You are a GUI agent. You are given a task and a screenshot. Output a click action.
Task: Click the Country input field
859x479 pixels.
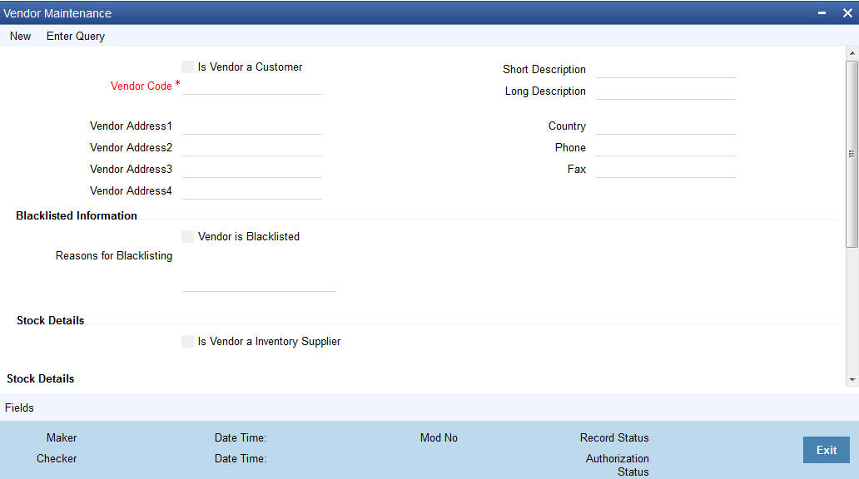(666, 126)
